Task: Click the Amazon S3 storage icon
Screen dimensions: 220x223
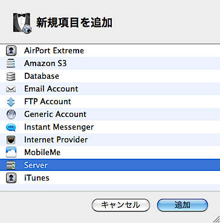Action: pos(11,64)
